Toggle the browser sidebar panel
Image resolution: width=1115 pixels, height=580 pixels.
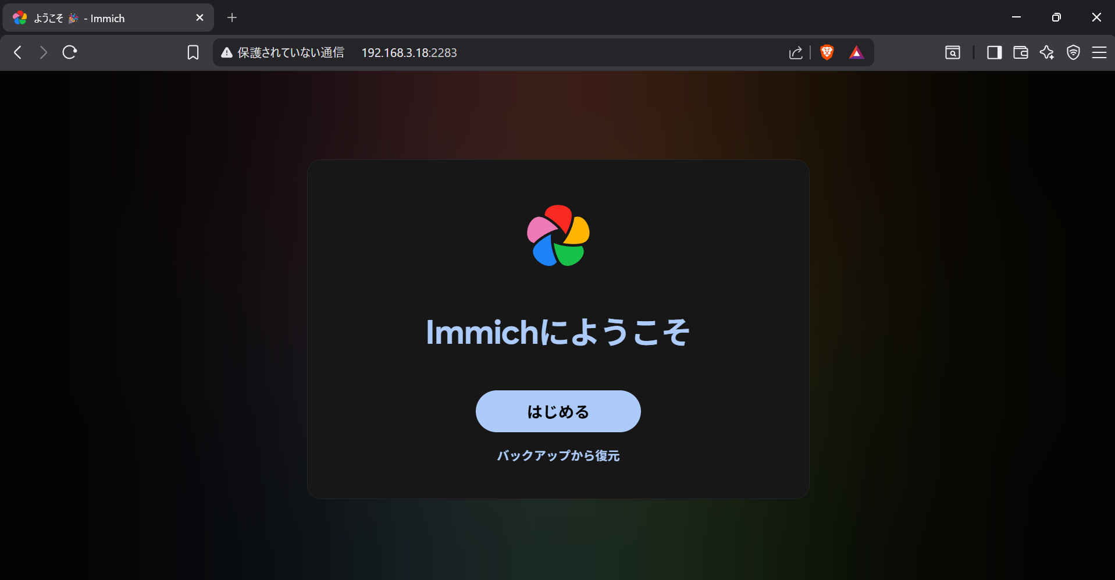(x=993, y=52)
